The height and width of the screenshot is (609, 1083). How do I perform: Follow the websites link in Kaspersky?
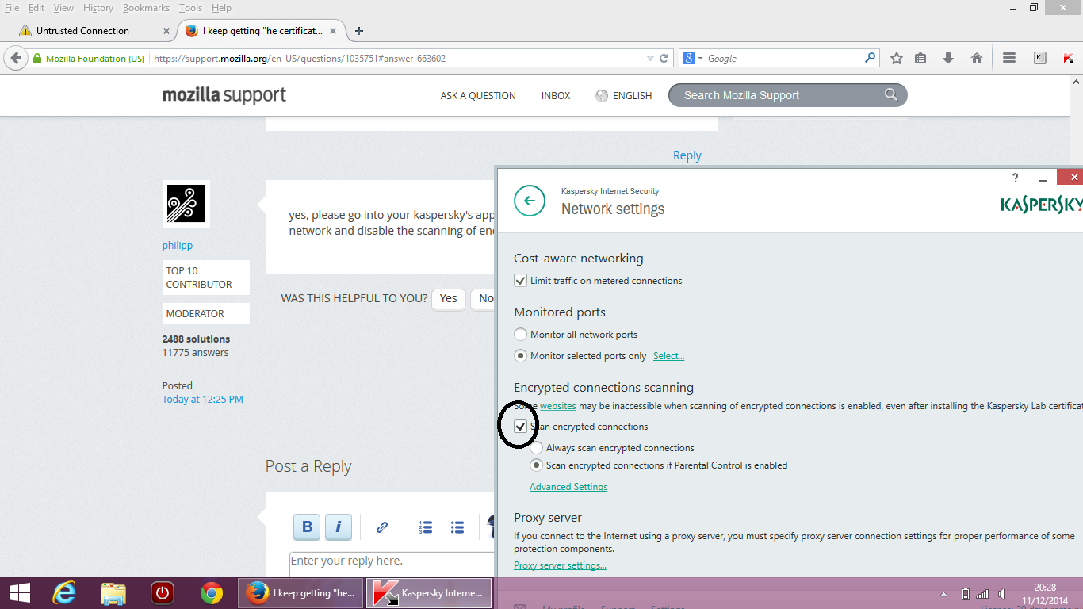pyautogui.click(x=558, y=406)
